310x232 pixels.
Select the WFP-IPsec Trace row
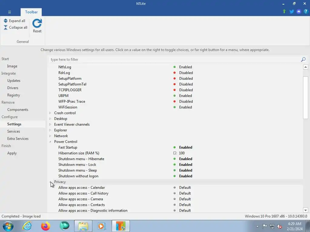[175, 101]
